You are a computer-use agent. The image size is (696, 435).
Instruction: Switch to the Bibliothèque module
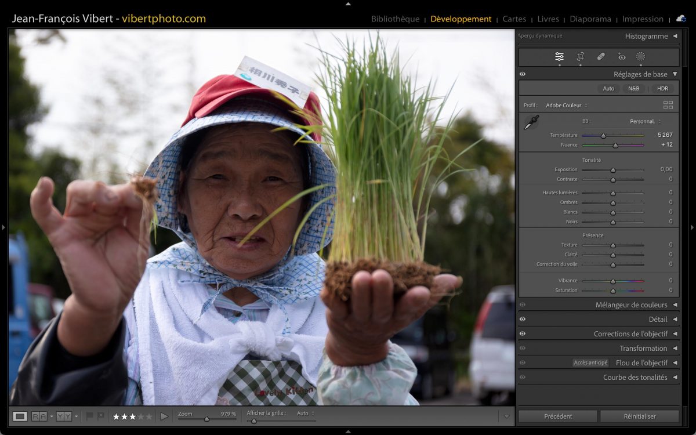coord(395,19)
